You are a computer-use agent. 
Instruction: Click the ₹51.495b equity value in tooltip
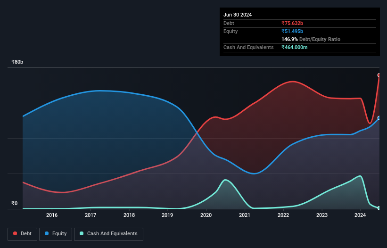[292, 31]
